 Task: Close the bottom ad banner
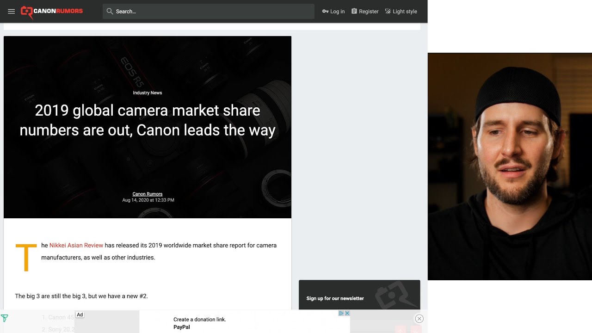tap(419, 319)
